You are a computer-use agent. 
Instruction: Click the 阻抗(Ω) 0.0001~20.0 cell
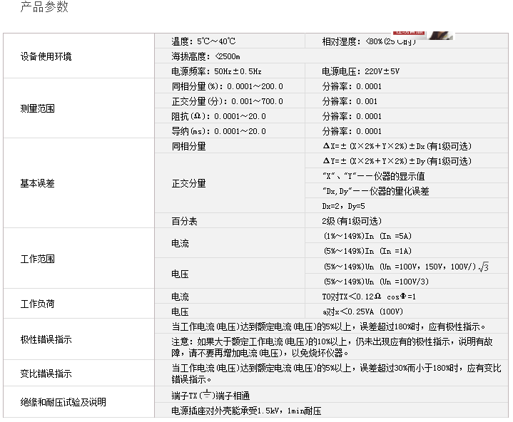[x=218, y=116]
